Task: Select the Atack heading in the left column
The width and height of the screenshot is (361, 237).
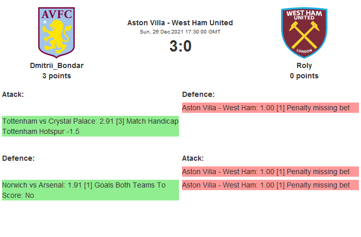Action: coord(13,94)
